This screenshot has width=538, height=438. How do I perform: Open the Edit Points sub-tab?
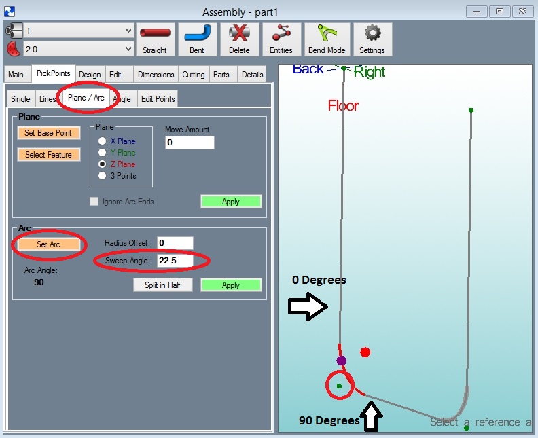pyautogui.click(x=158, y=98)
